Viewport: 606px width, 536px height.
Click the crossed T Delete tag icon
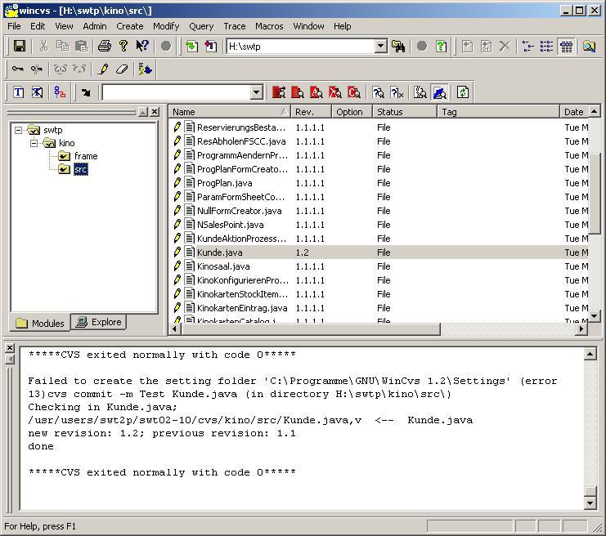37,92
